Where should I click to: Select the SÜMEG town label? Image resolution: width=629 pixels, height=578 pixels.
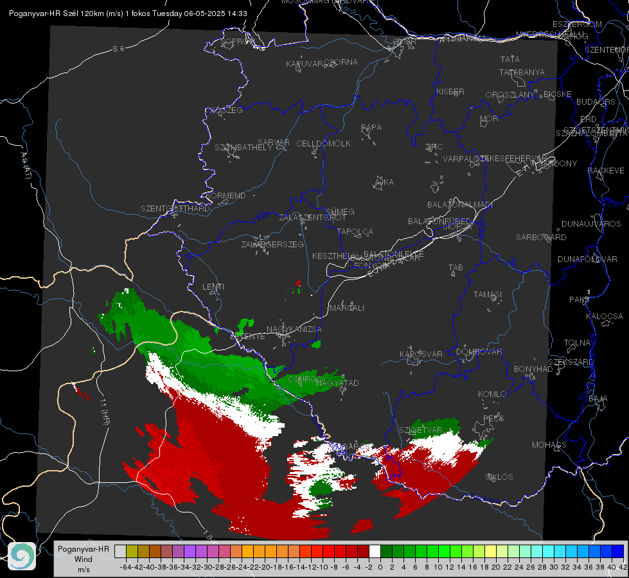coord(340,211)
